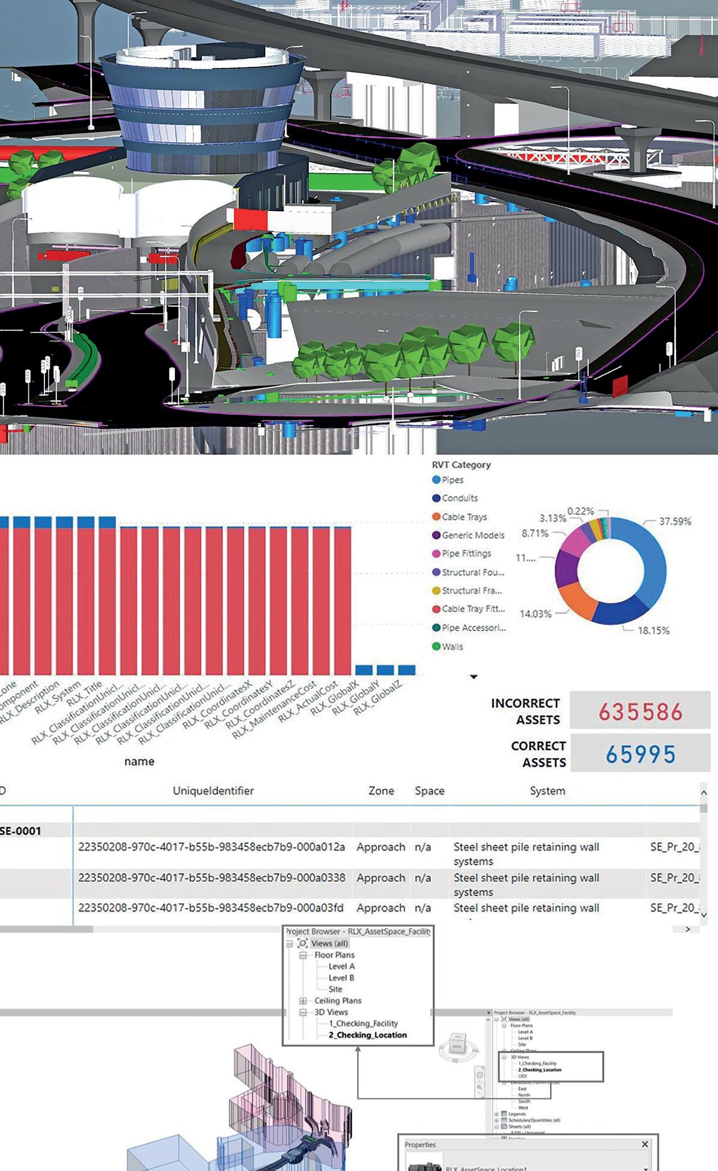Open the East elevation in small Project Browser
This screenshot has width=718, height=1171.
point(522,1089)
